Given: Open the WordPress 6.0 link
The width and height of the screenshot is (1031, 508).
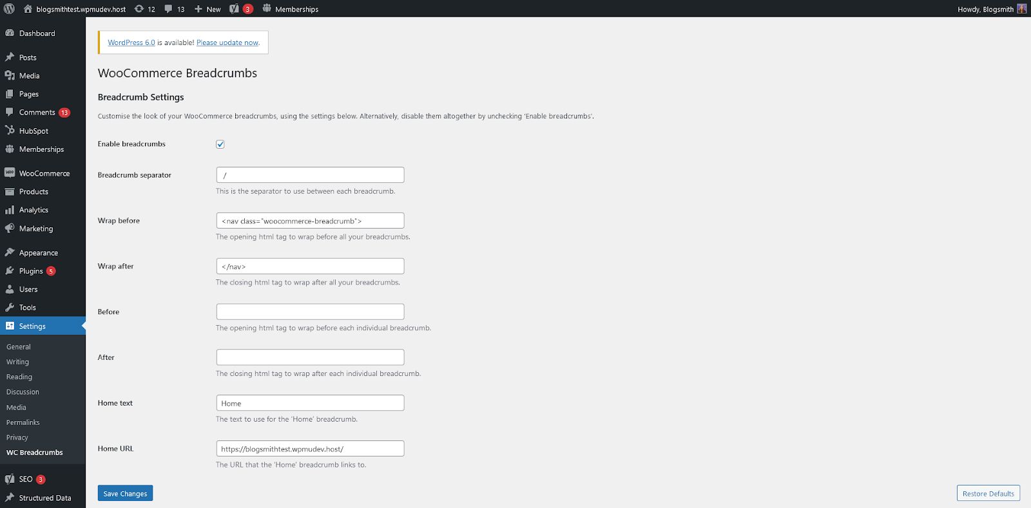Looking at the screenshot, I should (131, 42).
